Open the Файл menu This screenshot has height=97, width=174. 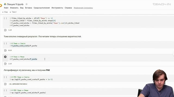[6, 8]
